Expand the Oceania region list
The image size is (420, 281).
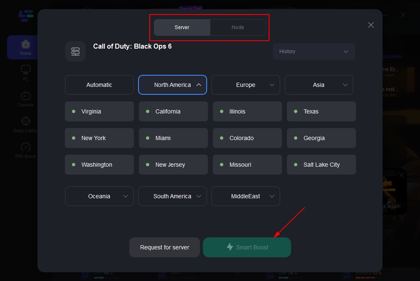[99, 196]
